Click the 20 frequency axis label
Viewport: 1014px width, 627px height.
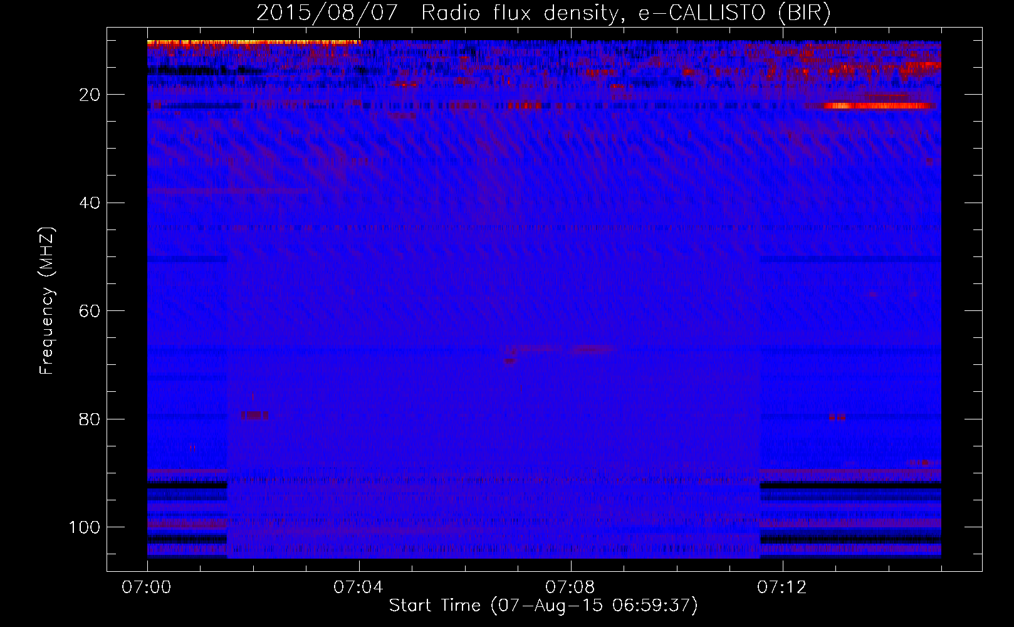pyautogui.click(x=90, y=95)
